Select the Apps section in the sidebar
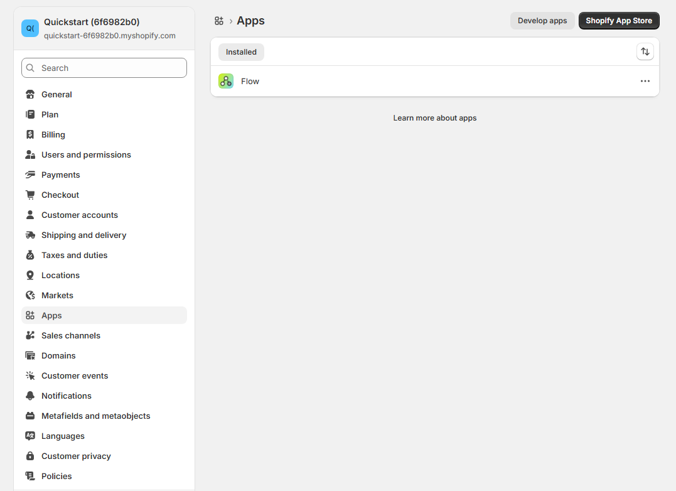676x491 pixels. coord(51,315)
